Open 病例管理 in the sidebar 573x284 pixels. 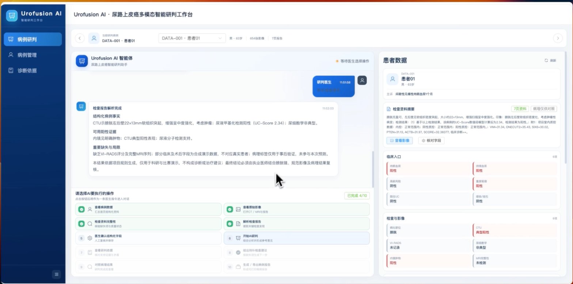click(33, 55)
